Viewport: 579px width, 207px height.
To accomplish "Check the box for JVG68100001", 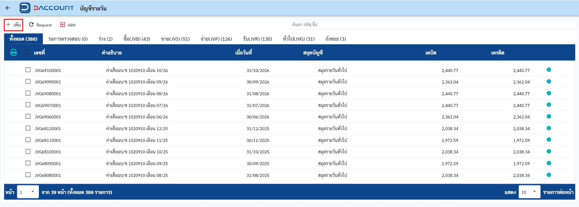I will 28,152.
